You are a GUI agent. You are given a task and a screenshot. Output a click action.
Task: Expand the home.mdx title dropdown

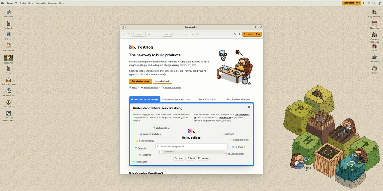[191, 27]
